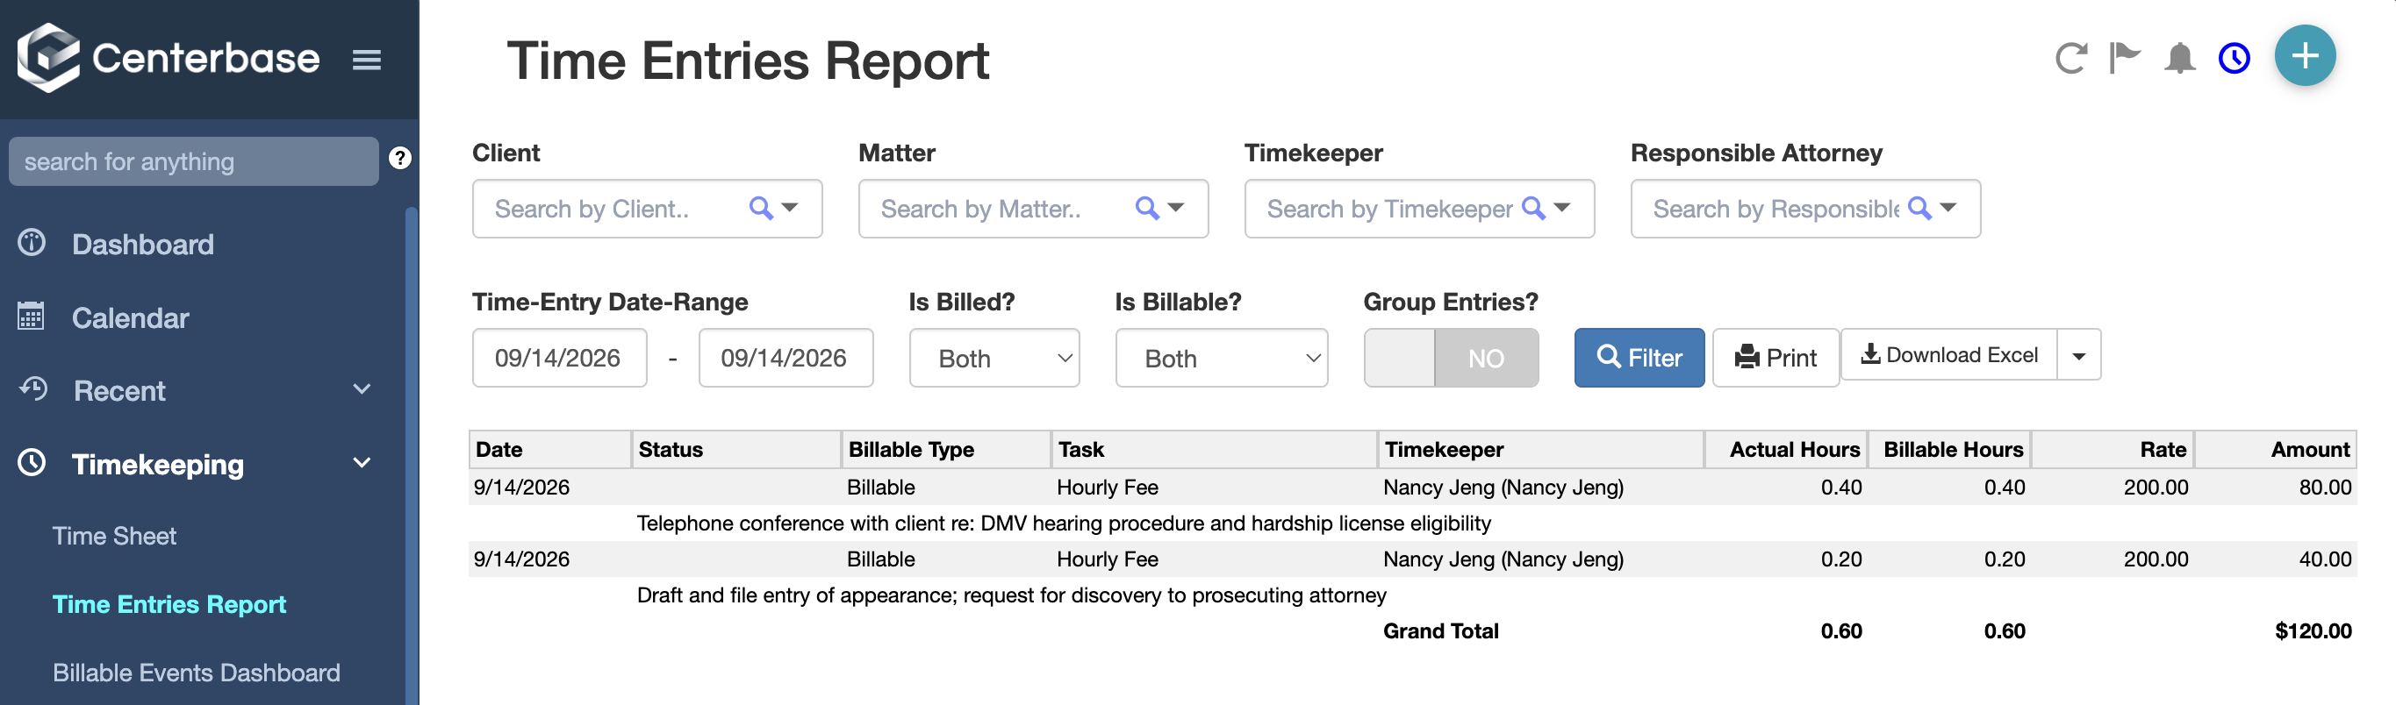
Task: Go to Dashboard in sidebar
Action: pos(143,245)
